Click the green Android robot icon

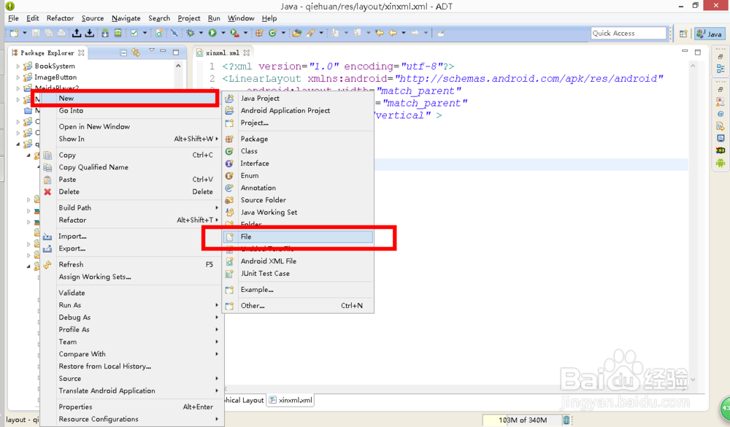[721, 163]
